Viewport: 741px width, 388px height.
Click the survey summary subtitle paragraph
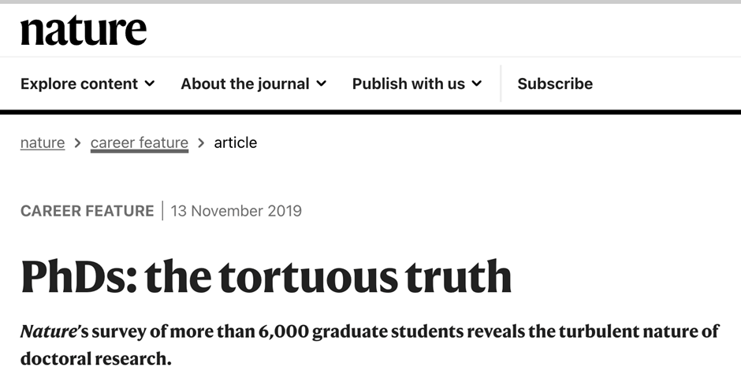coord(370,345)
